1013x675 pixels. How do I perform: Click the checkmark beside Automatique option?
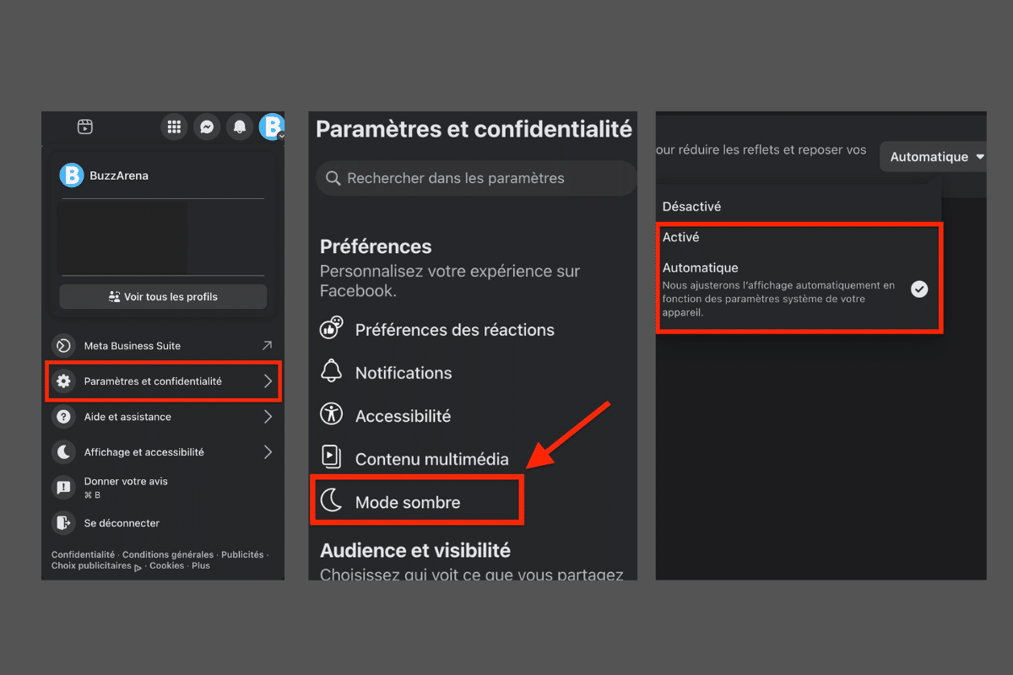919,289
